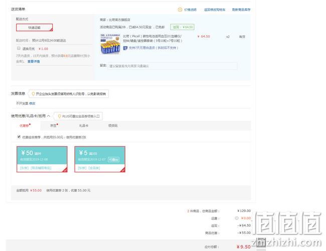Viewport: 326px width, 251px height.
Task: Switch to the 领货码 tab
Action: [x=113, y=126]
